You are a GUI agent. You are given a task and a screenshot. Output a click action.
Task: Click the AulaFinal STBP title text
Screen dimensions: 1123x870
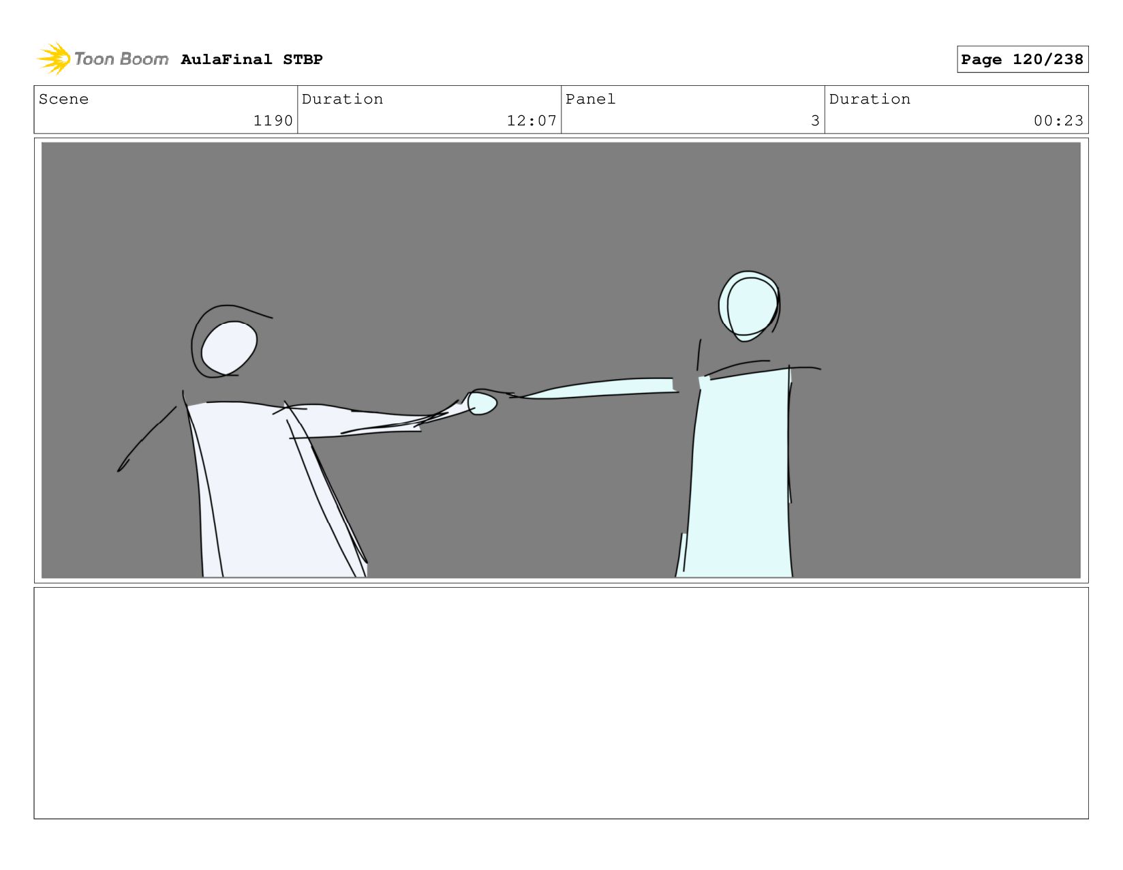[x=251, y=59]
